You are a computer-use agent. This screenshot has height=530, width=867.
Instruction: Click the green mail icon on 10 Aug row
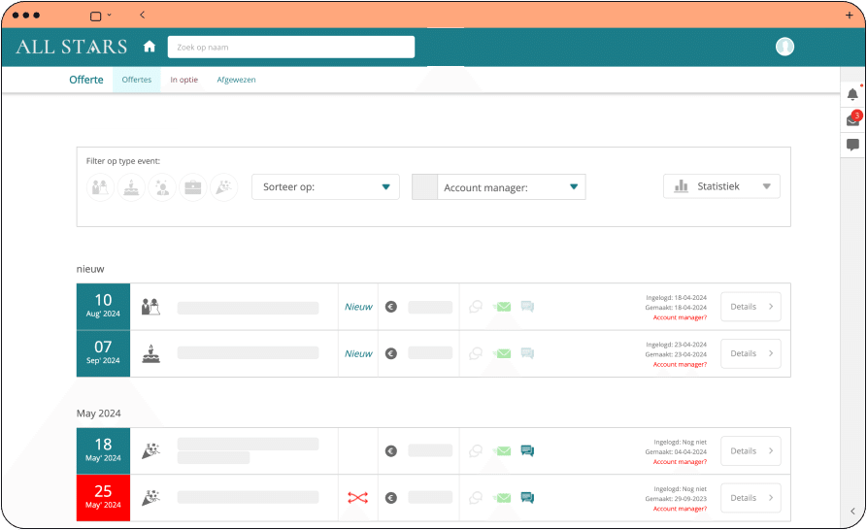click(x=502, y=307)
